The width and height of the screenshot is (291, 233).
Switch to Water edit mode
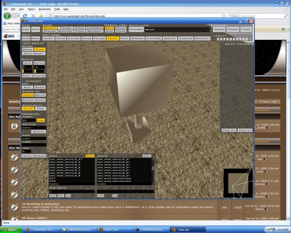coord(86,38)
